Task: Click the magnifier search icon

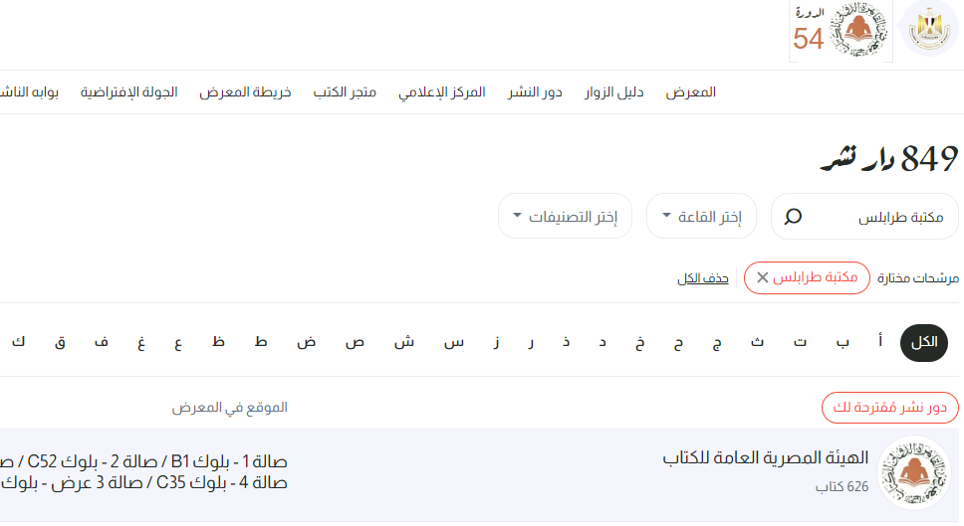Action: pyautogui.click(x=793, y=216)
